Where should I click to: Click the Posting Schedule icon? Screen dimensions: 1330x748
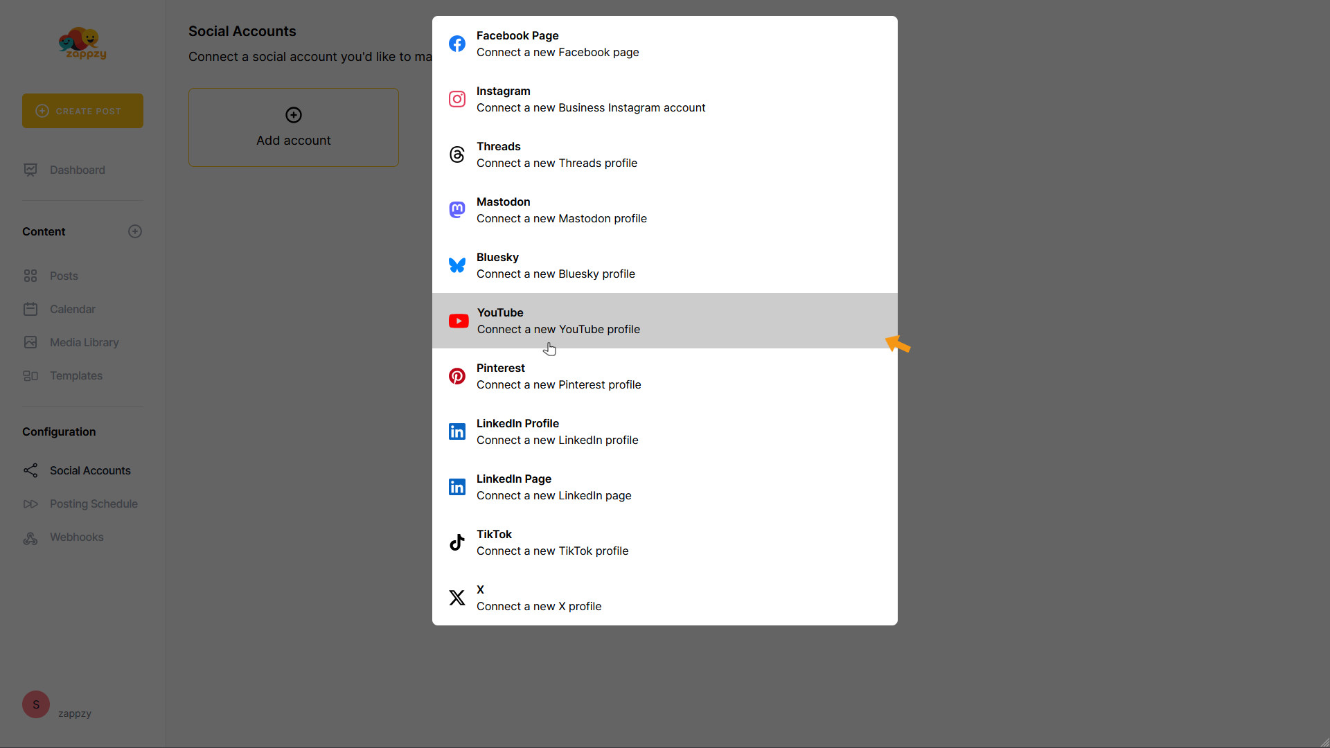[x=30, y=504]
